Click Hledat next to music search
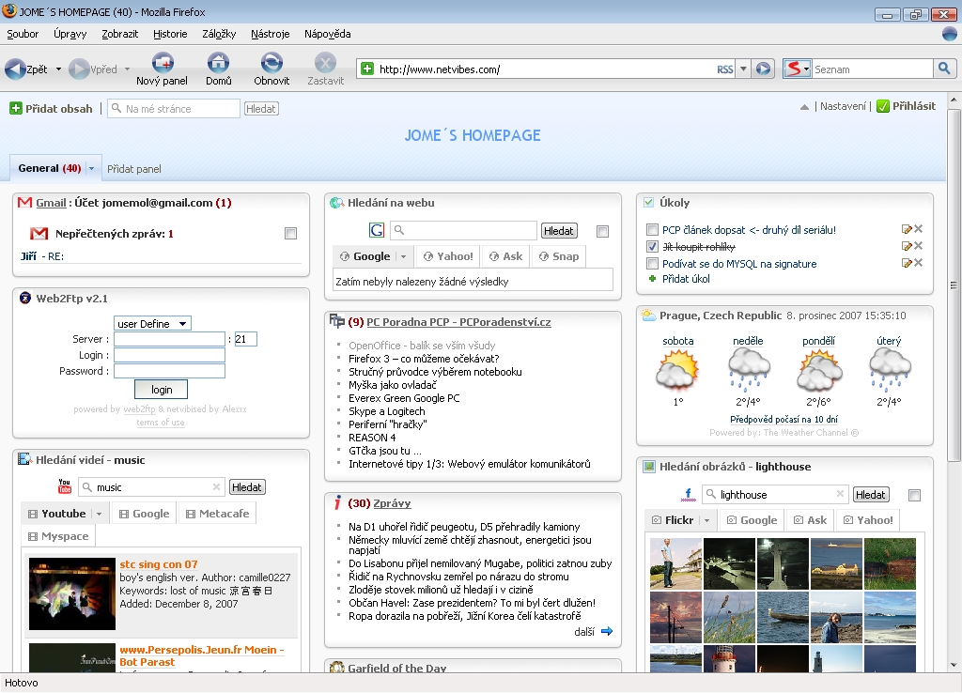 247,487
